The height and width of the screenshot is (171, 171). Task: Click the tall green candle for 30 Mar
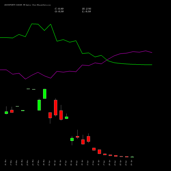[45, 94]
